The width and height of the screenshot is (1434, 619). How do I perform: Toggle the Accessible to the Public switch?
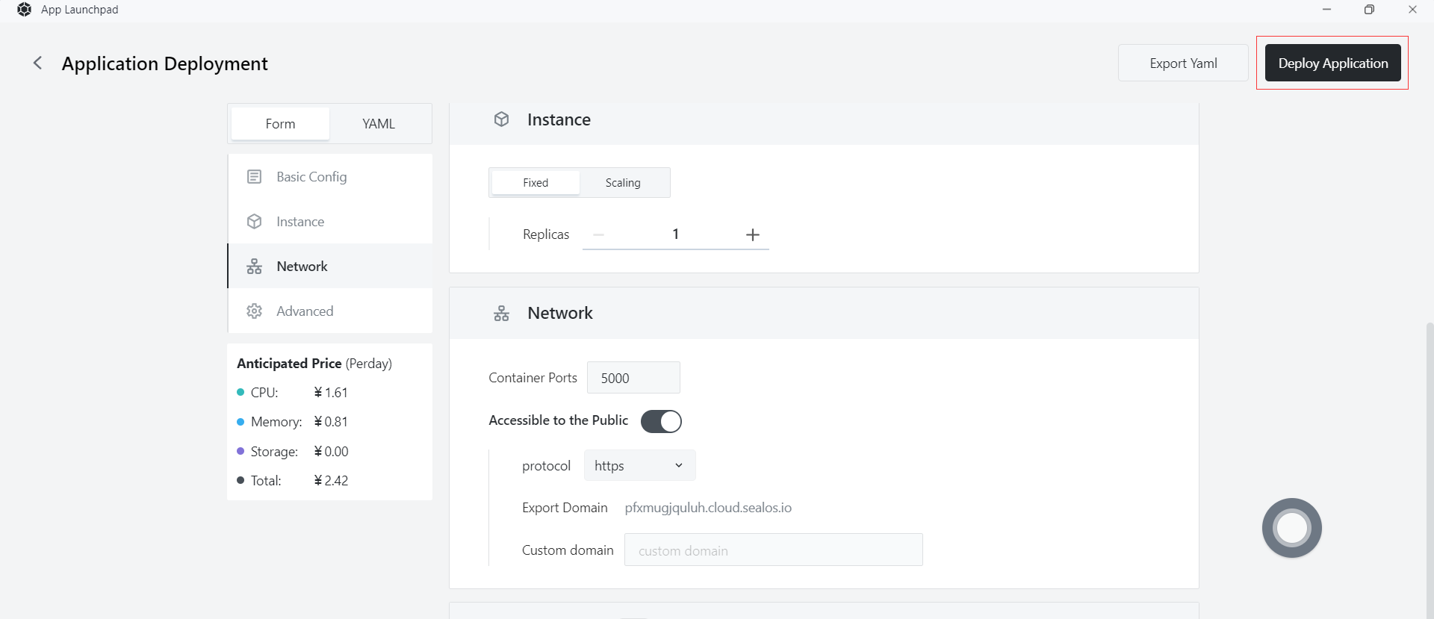tap(661, 422)
